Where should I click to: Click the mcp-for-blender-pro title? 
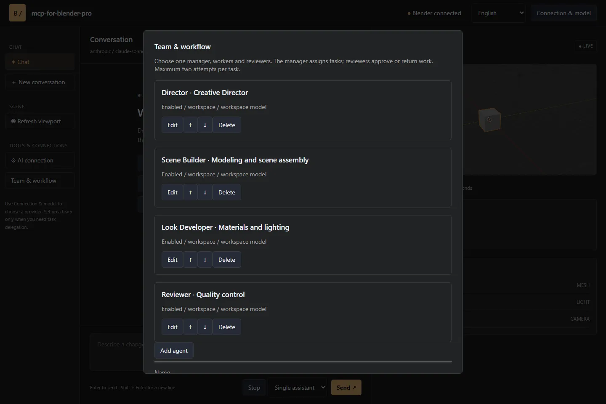[61, 13]
